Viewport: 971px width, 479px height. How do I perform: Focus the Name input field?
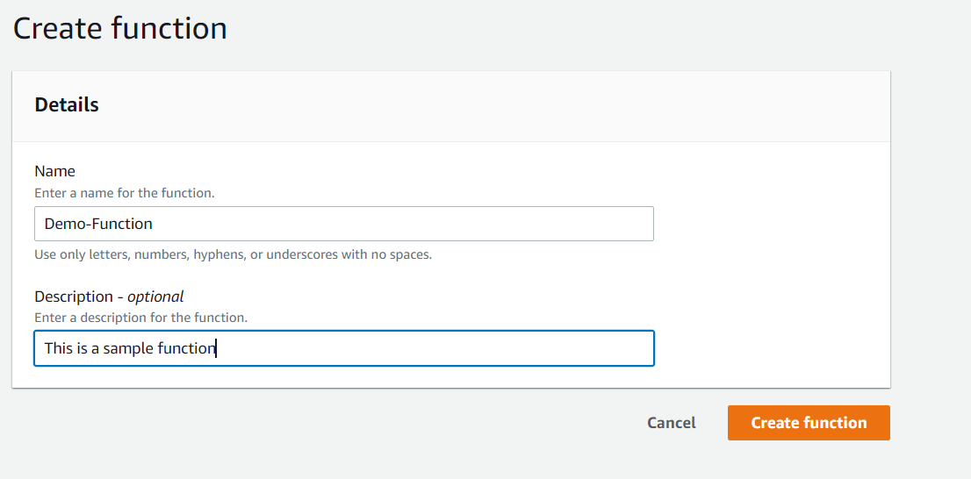pos(344,224)
